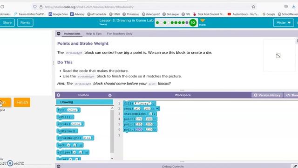The width and height of the screenshot is (298, 168).
Task: Open the 11fall bookmark
Action: (115, 14)
